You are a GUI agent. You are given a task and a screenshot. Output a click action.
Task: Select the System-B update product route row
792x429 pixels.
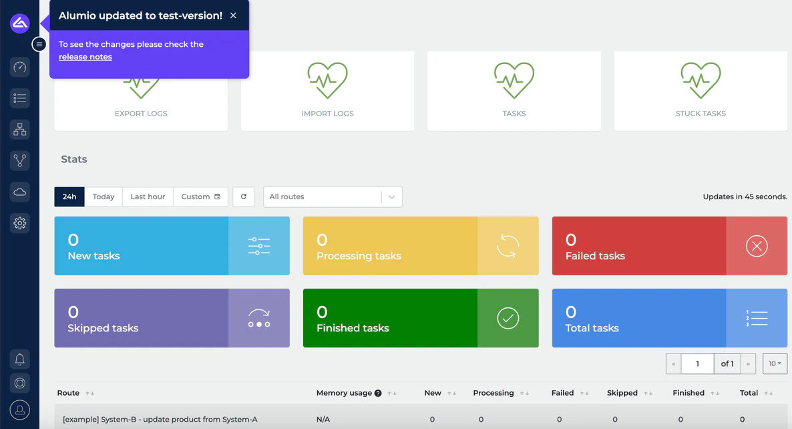point(421,417)
